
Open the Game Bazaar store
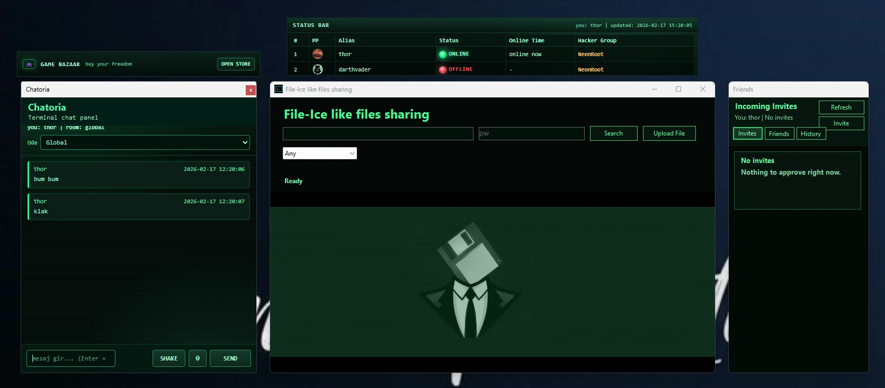[236, 64]
